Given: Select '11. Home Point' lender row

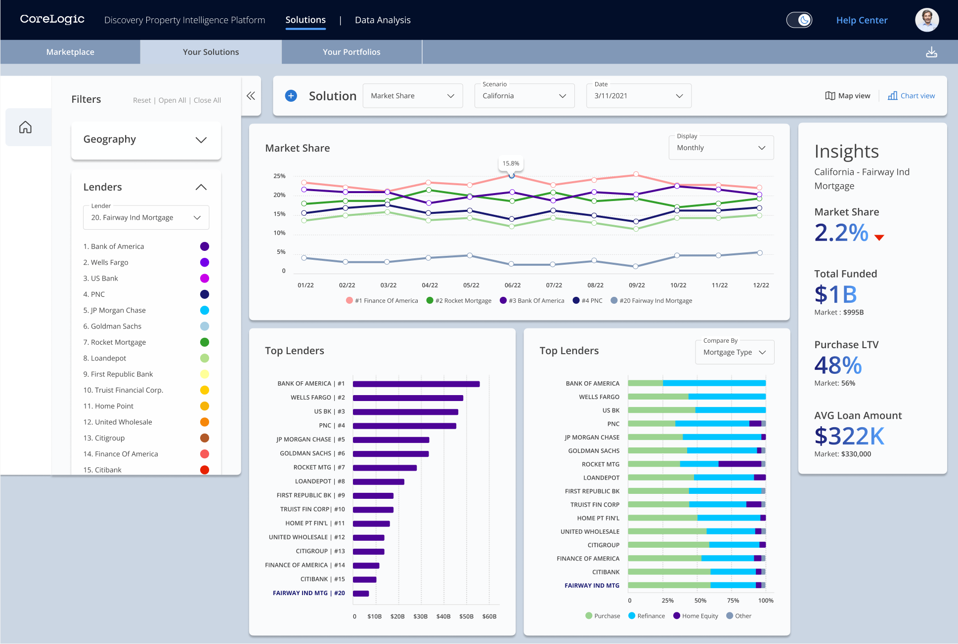Looking at the screenshot, I should point(146,406).
